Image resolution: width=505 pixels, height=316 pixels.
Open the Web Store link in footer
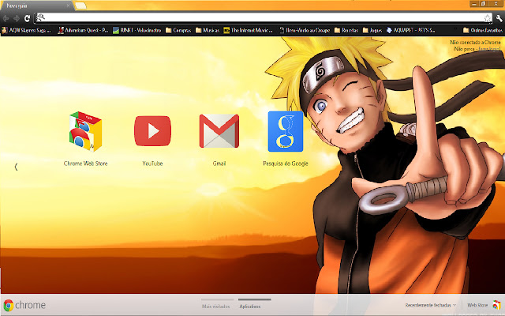(x=477, y=305)
